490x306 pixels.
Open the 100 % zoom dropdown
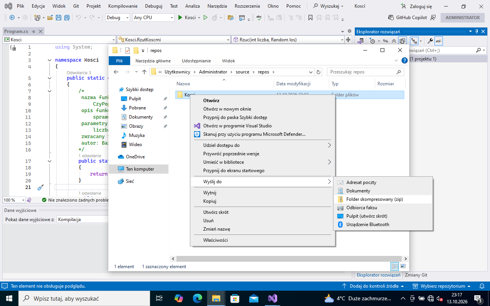tap(14, 200)
